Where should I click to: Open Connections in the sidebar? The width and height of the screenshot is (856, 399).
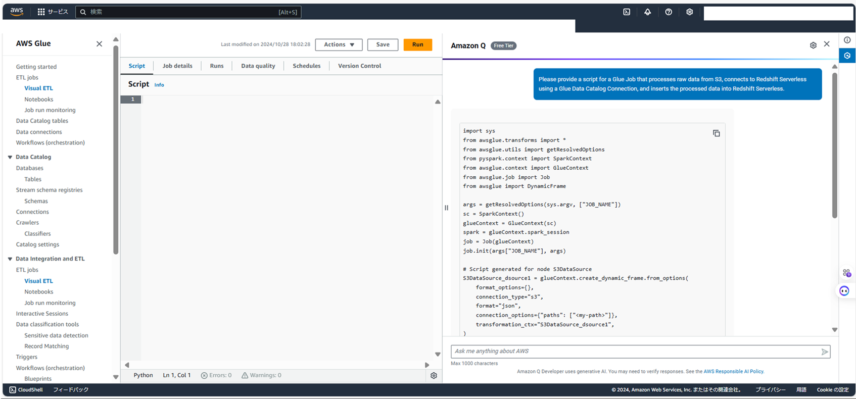(x=32, y=212)
